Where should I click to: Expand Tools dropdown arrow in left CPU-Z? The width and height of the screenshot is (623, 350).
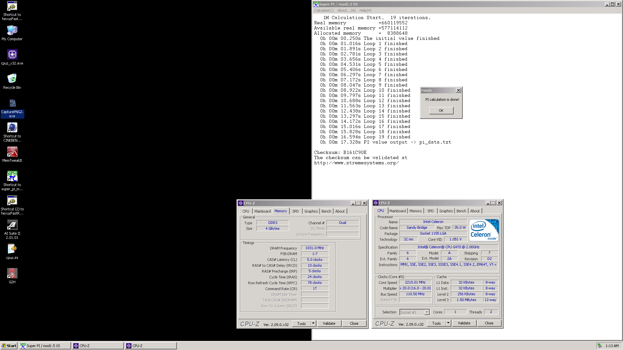(313, 323)
